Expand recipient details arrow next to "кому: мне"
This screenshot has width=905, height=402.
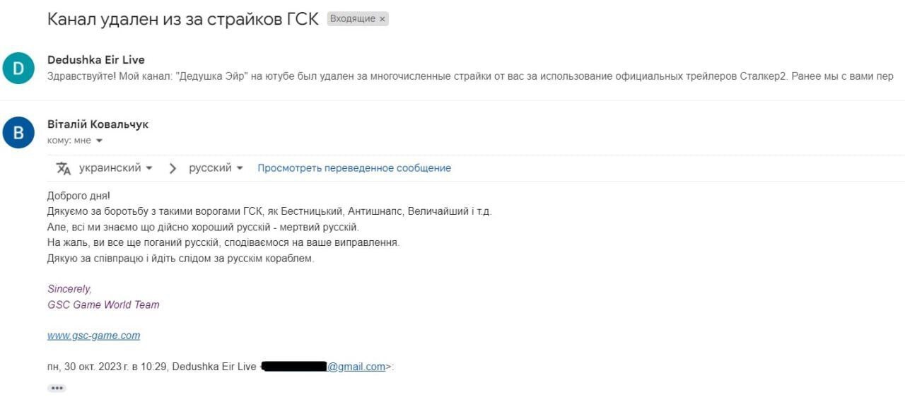[99, 141]
